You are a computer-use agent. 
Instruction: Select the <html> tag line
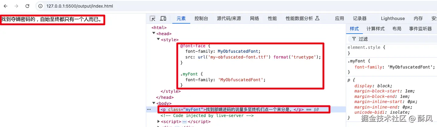[159, 28]
